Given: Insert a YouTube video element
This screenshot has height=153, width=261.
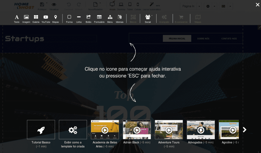Looking at the screenshot, I should 46,19.
